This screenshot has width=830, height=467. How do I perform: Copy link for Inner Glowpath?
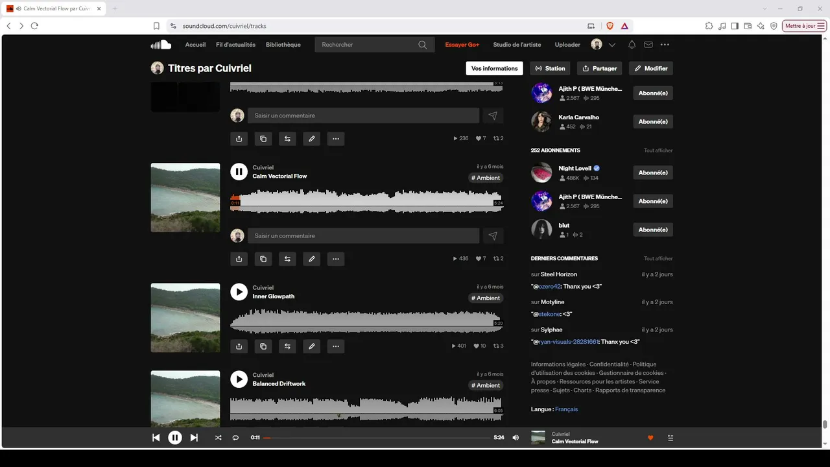263,346
